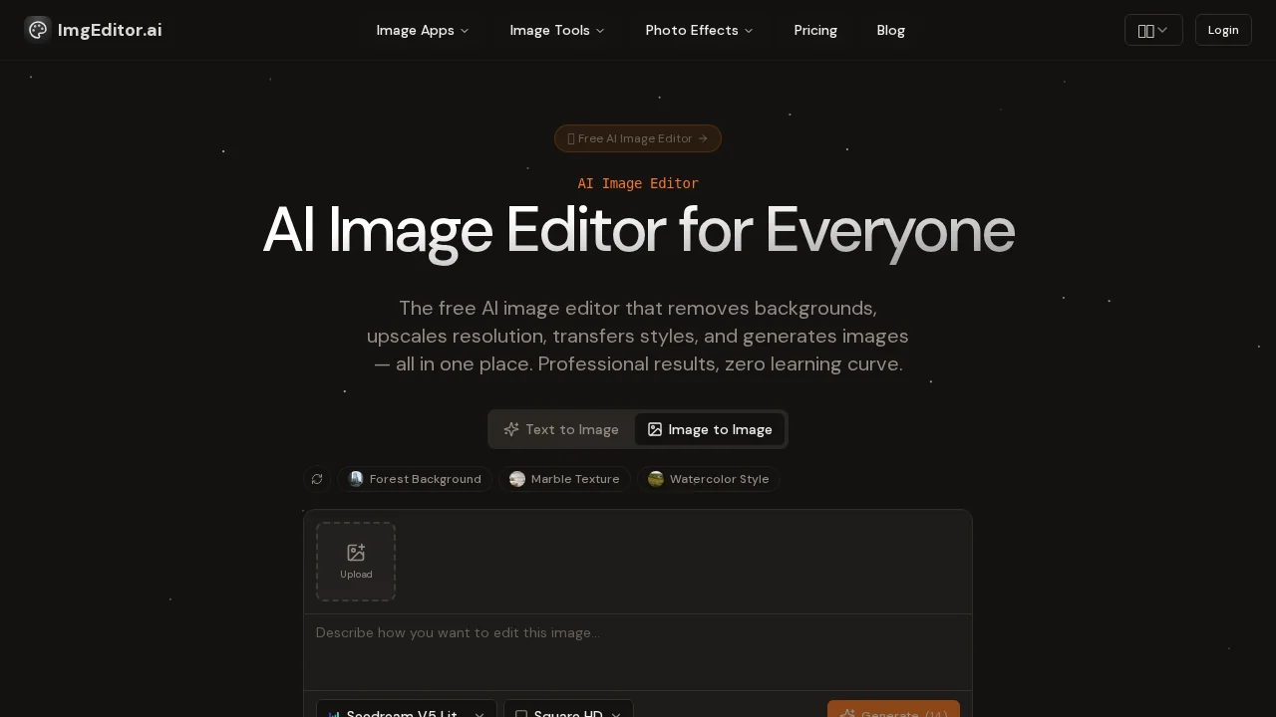1276x717 pixels.
Task: Open the language selector dropdown
Action: click(x=1153, y=30)
